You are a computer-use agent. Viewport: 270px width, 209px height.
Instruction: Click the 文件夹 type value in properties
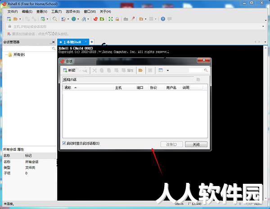click(30, 168)
